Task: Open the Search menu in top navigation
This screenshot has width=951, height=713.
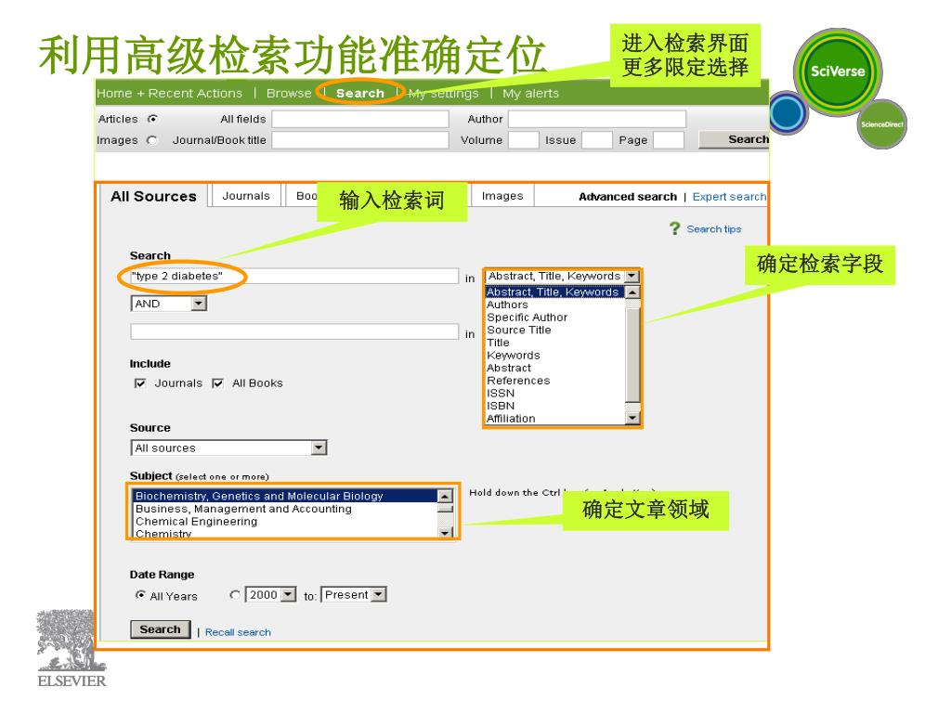Action: click(x=359, y=93)
